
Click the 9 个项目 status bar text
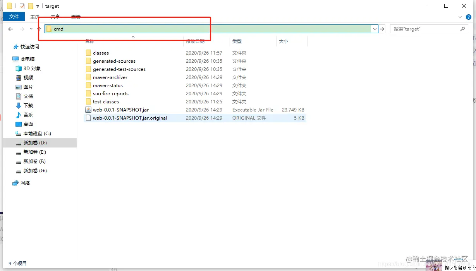click(x=18, y=263)
